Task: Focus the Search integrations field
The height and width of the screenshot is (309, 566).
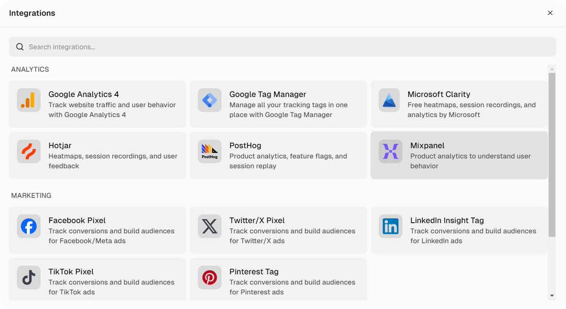Action: 283,47
